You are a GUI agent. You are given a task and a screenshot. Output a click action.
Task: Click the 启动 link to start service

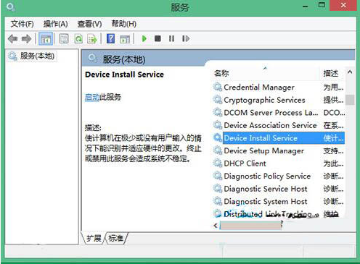(92, 97)
